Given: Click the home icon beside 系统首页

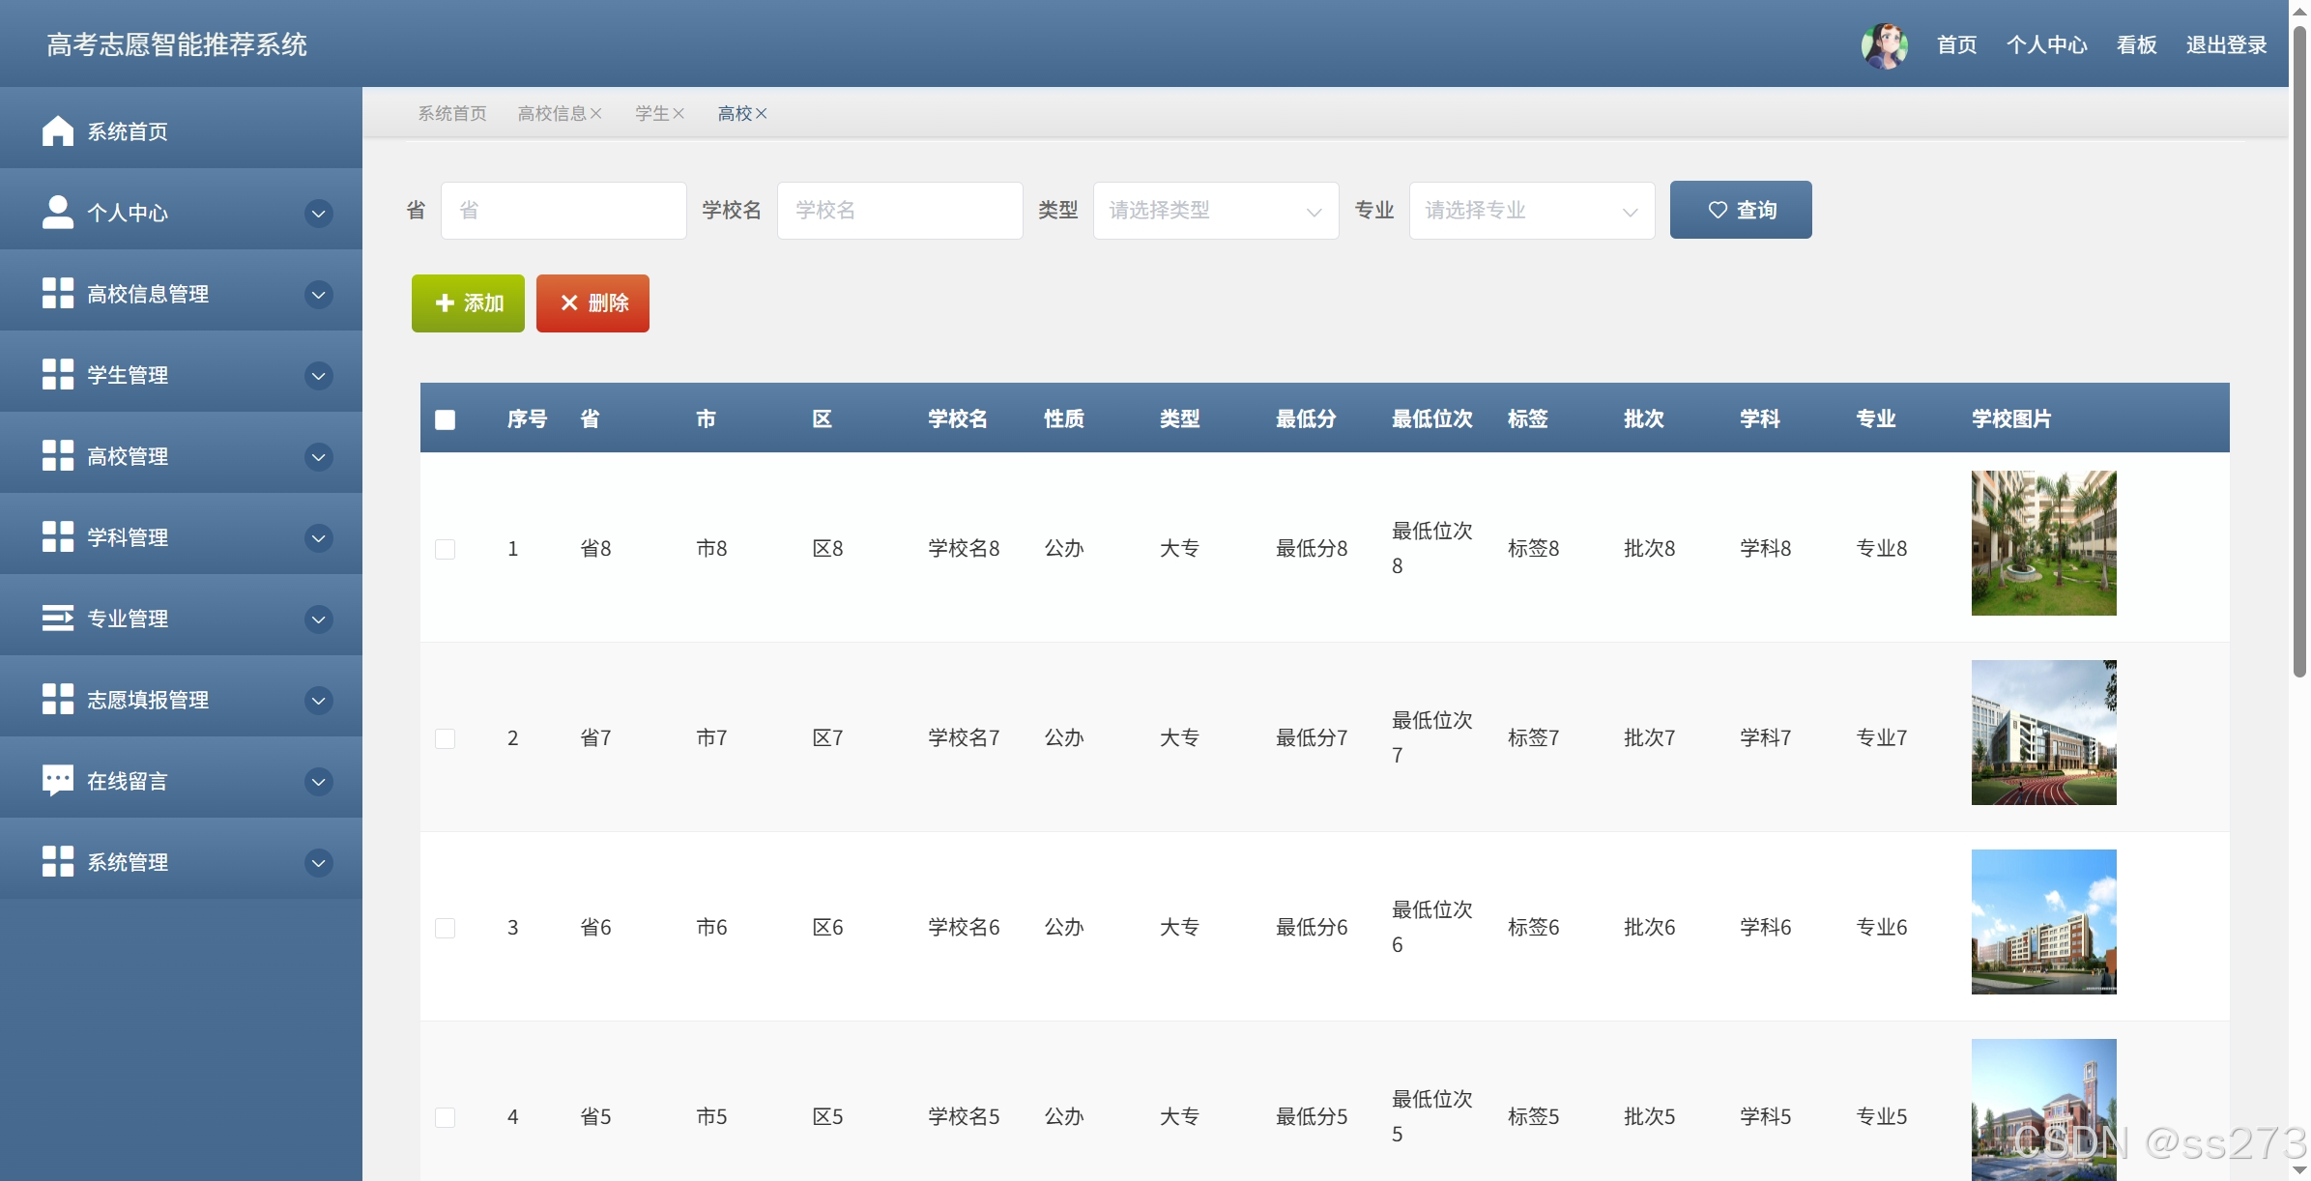Looking at the screenshot, I should pyautogui.click(x=58, y=130).
